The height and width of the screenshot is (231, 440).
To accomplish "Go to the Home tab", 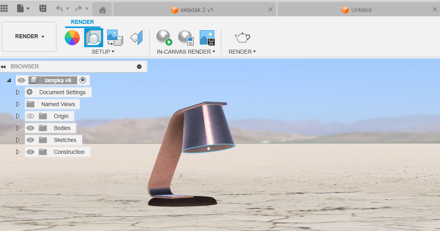I will pyautogui.click(x=102, y=10).
